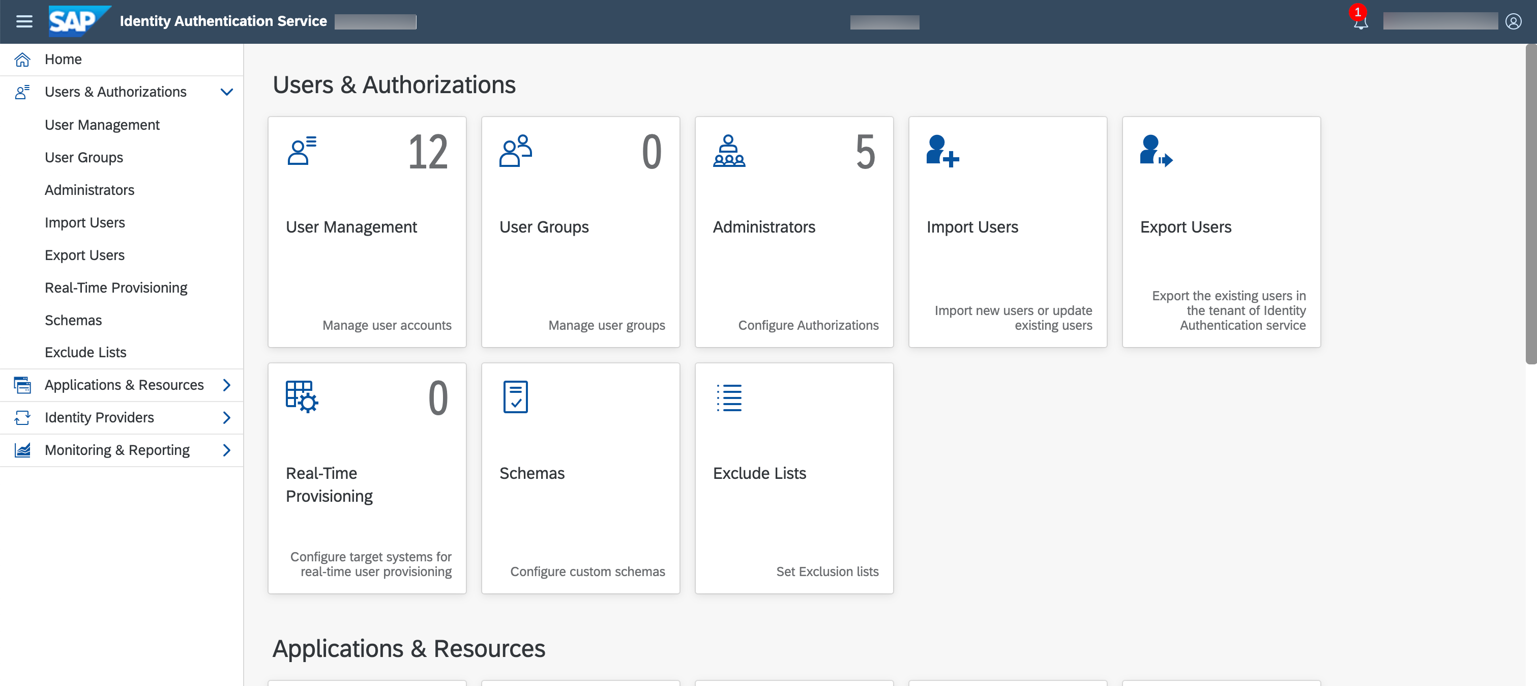Open Administrators in the sidebar
1537x686 pixels.
coord(122,190)
